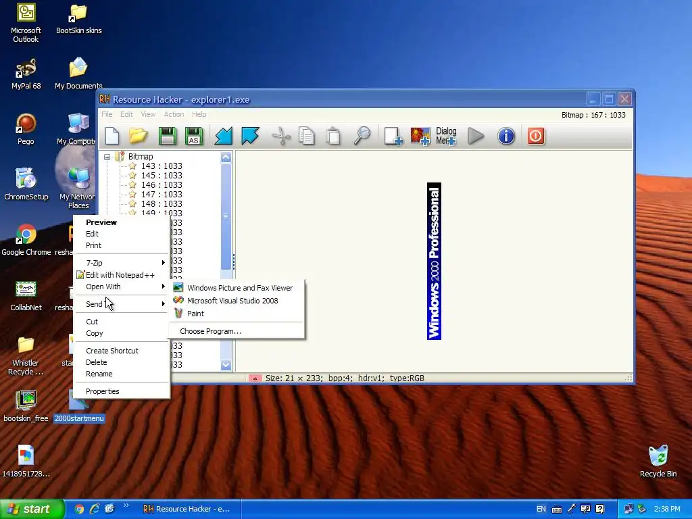The width and height of the screenshot is (692, 519).
Task: Save with the green floppy disk icon
Action: pos(168,136)
